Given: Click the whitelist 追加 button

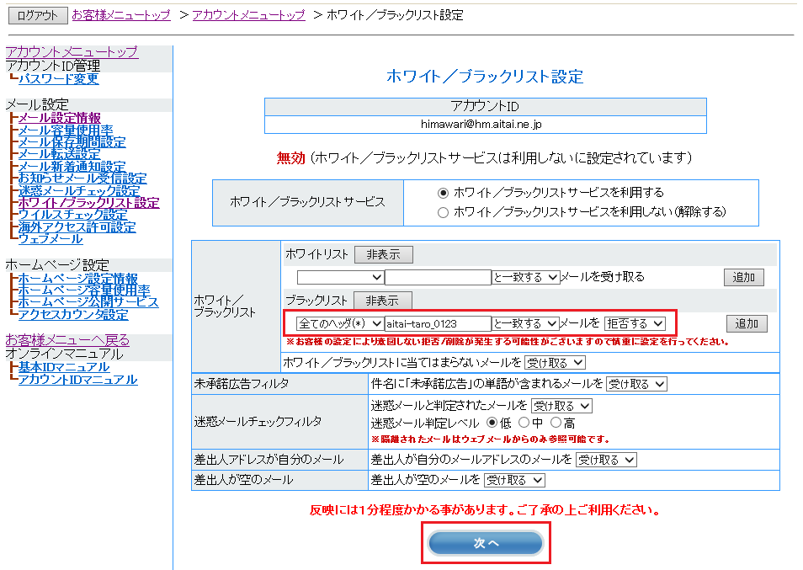Looking at the screenshot, I should point(744,277).
